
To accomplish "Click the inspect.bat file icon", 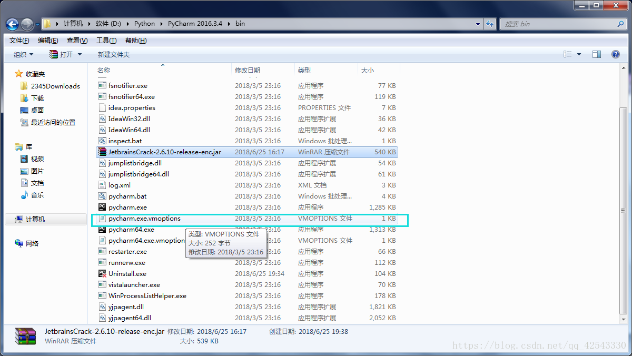I will (x=103, y=141).
